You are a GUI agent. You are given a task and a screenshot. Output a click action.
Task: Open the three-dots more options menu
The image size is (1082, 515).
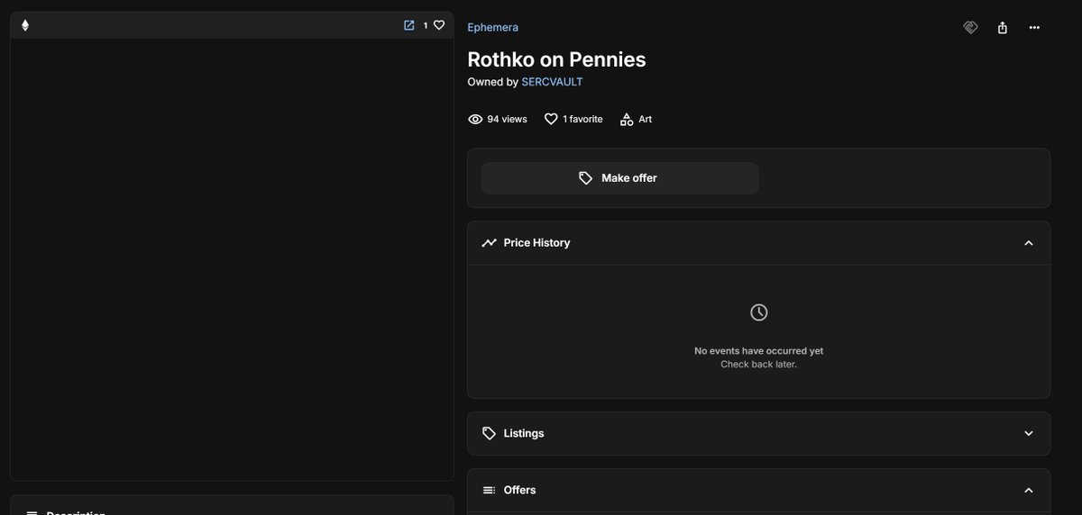point(1034,27)
